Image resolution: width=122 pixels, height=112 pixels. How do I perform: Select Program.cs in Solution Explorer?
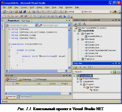(89, 59)
